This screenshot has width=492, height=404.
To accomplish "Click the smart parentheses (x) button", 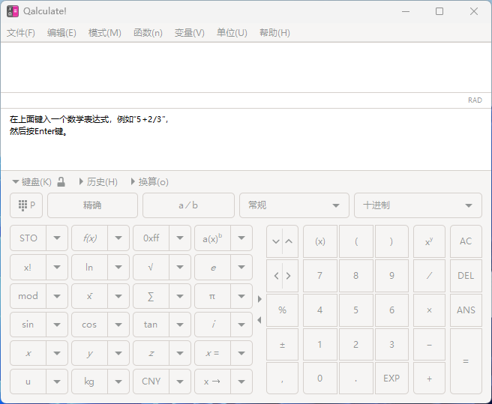I will 320,241.
